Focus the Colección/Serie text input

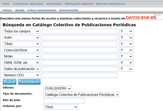click(80, 50)
